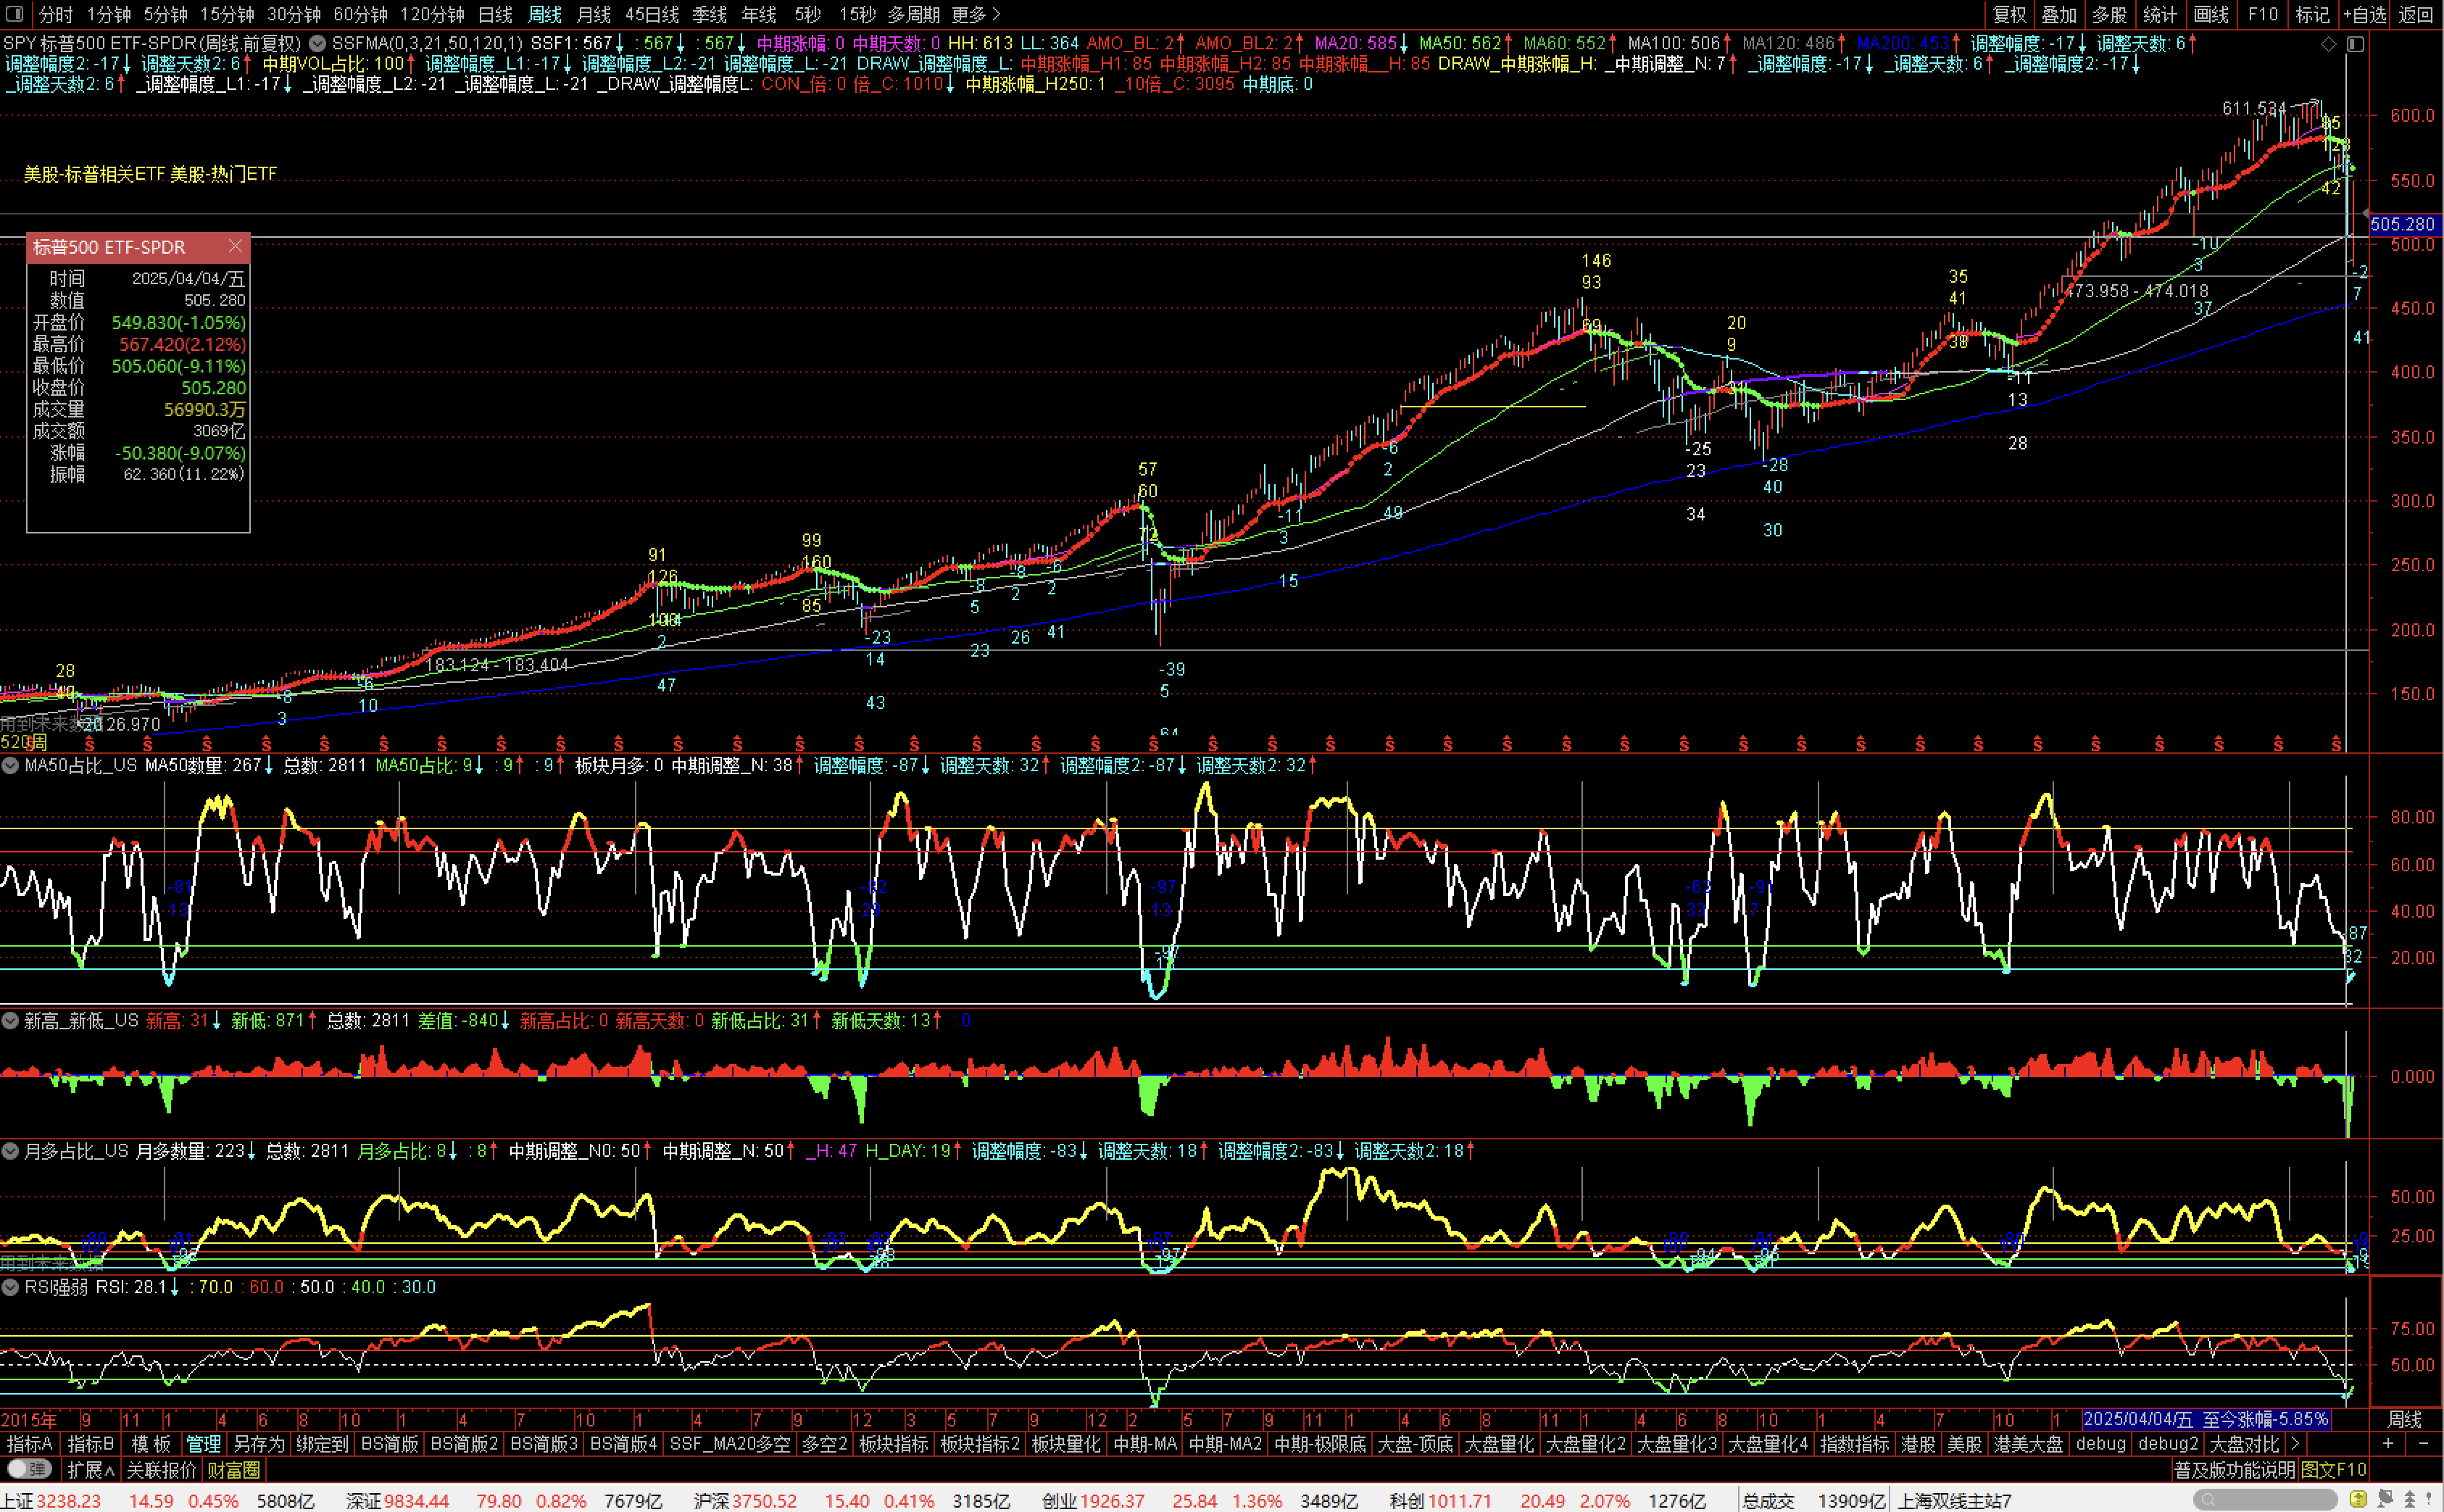Close the 标普500 ETF-SPDR info box
The height and width of the screenshot is (1512, 2444).
coord(235,246)
